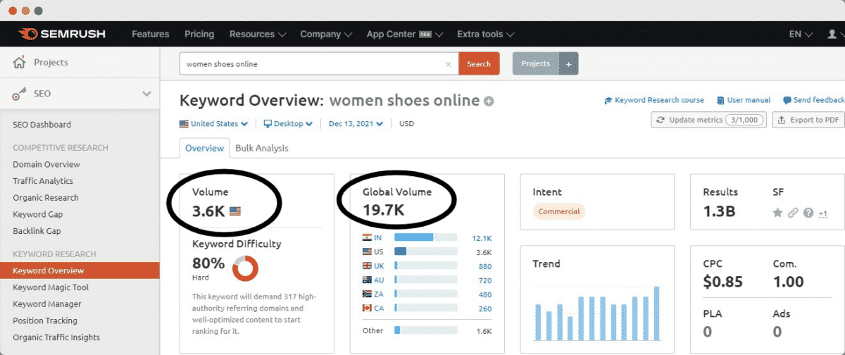Open Keyword Magic Tool in sidebar
Image resolution: width=845 pixels, height=355 pixels.
click(51, 287)
